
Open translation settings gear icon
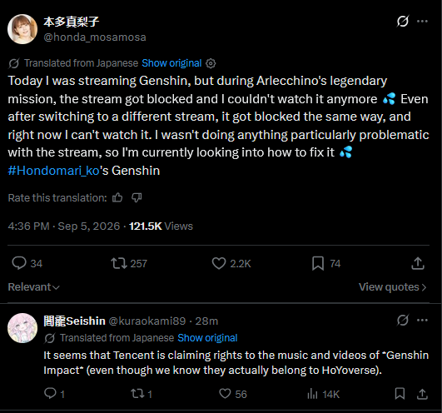[211, 63]
